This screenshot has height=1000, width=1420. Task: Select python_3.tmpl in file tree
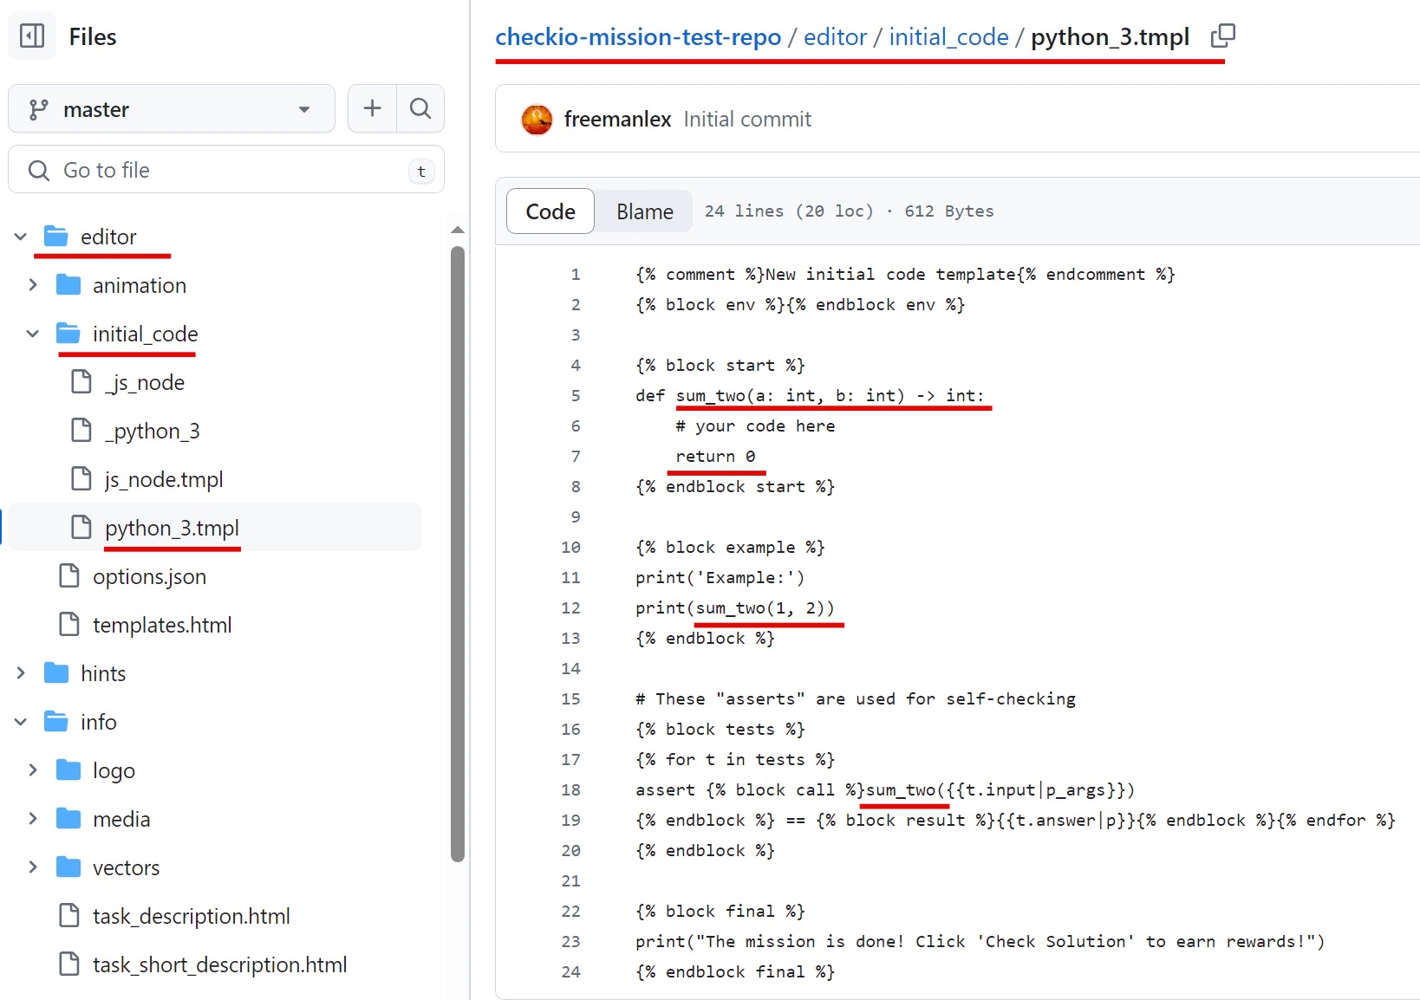click(172, 528)
